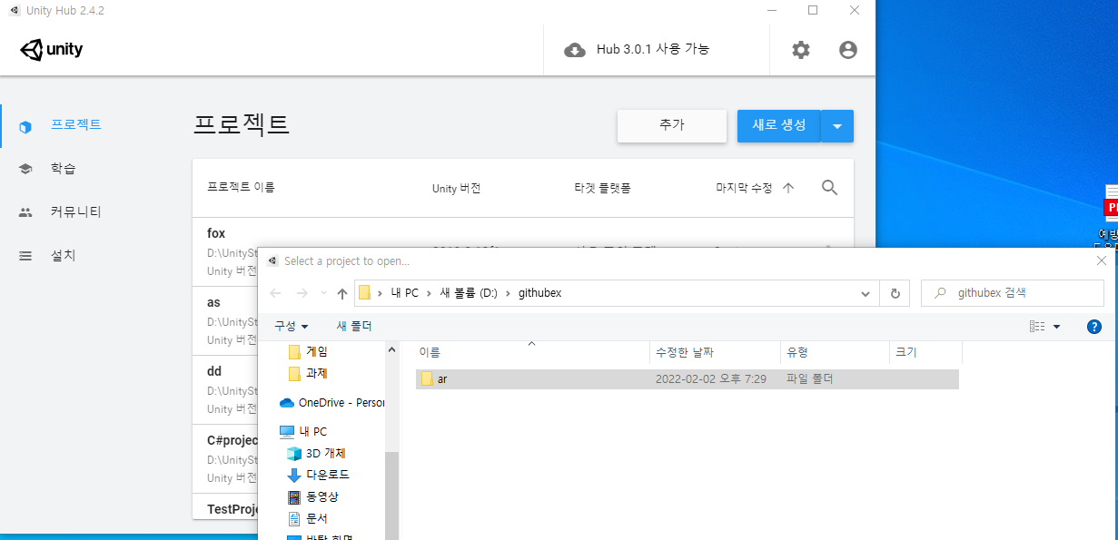The height and width of the screenshot is (540, 1118).
Task: Sort by 이름 column in dialog
Action: point(531,352)
